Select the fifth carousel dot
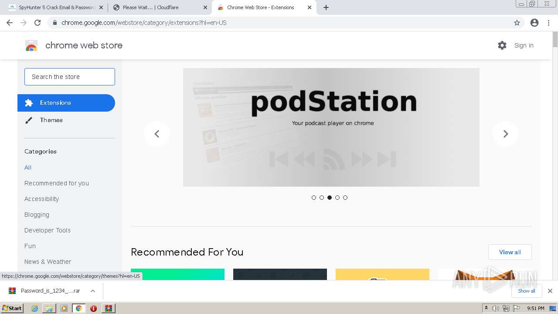558x314 pixels. pyautogui.click(x=345, y=198)
